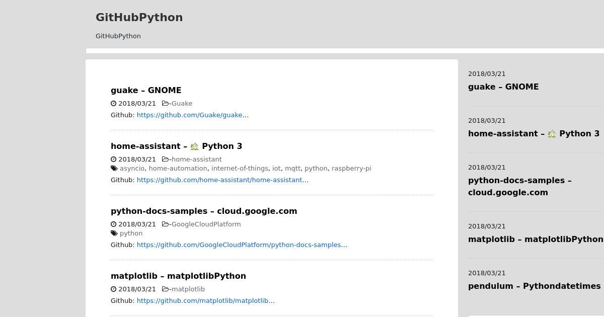Click the clock icon of the guake post

[x=114, y=104]
